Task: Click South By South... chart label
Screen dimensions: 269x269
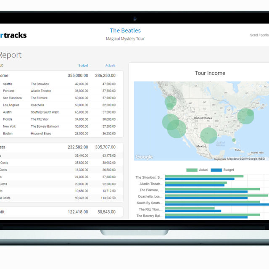Action: pyautogui.click(x=150, y=203)
